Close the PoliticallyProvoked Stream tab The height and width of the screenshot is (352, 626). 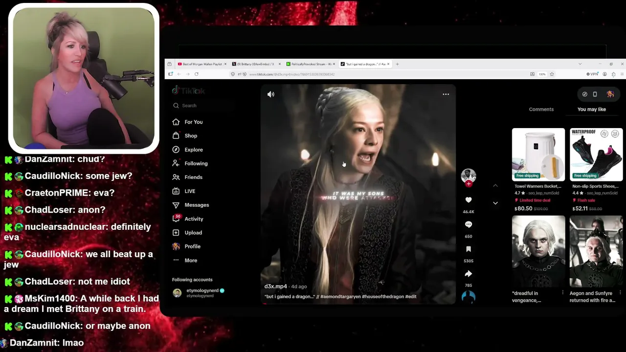click(335, 64)
